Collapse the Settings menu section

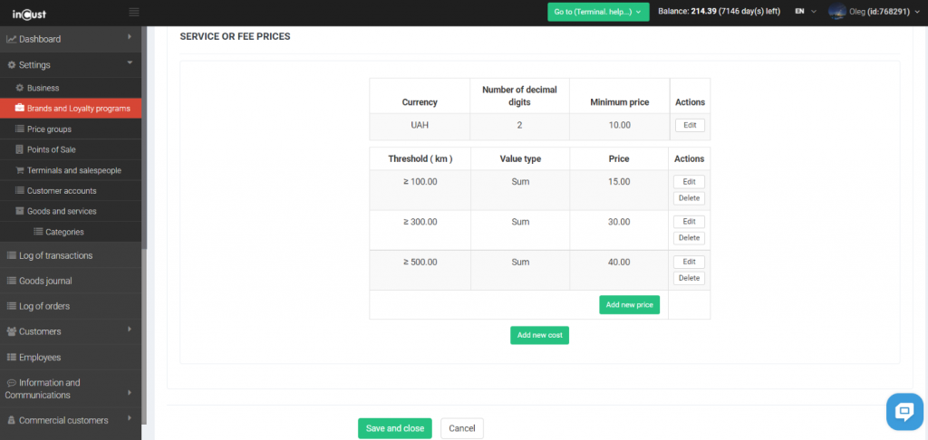(130, 63)
